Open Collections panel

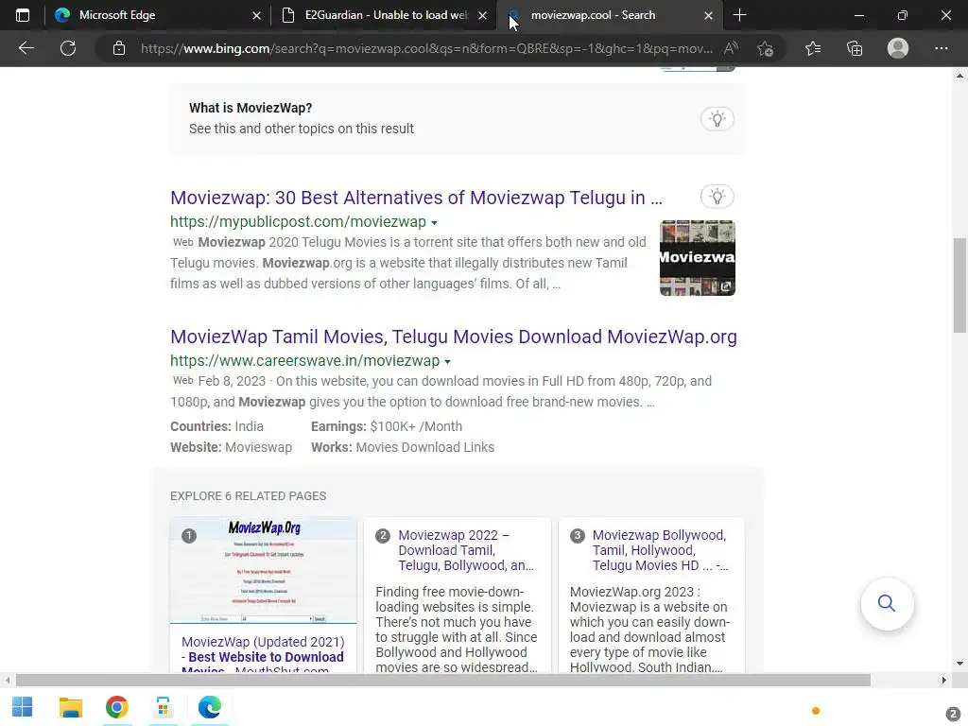(855, 48)
